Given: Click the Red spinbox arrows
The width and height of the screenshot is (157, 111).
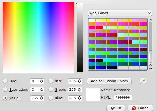Looking at the screenshot, I should (x=80, y=81).
